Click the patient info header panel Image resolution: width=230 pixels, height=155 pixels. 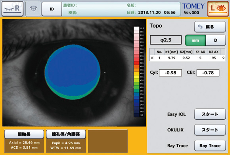(x=121, y=9)
